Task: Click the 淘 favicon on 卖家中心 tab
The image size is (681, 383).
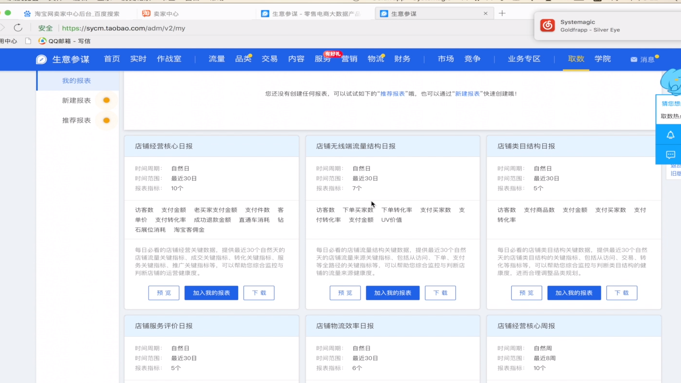Action: [146, 14]
